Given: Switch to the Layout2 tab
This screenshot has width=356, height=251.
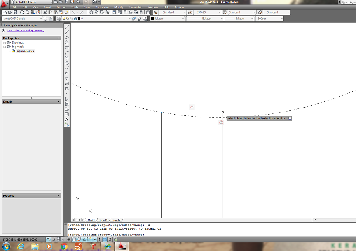Looking at the screenshot, I should tap(116, 220).
